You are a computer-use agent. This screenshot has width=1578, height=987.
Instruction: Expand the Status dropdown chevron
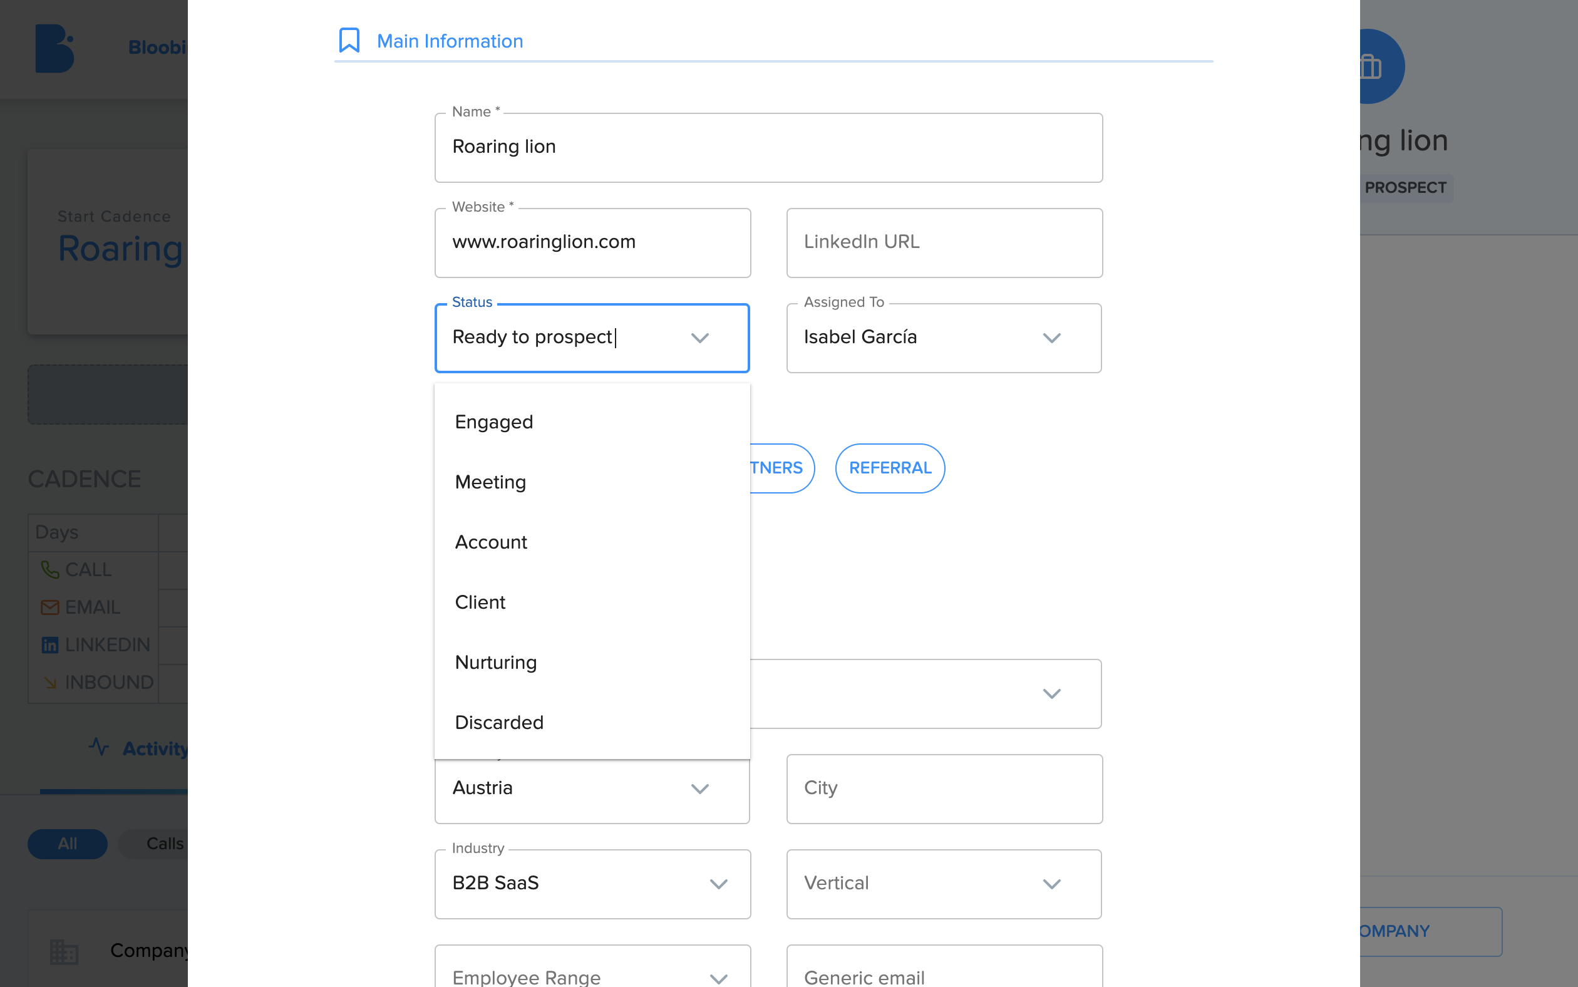[x=699, y=338]
